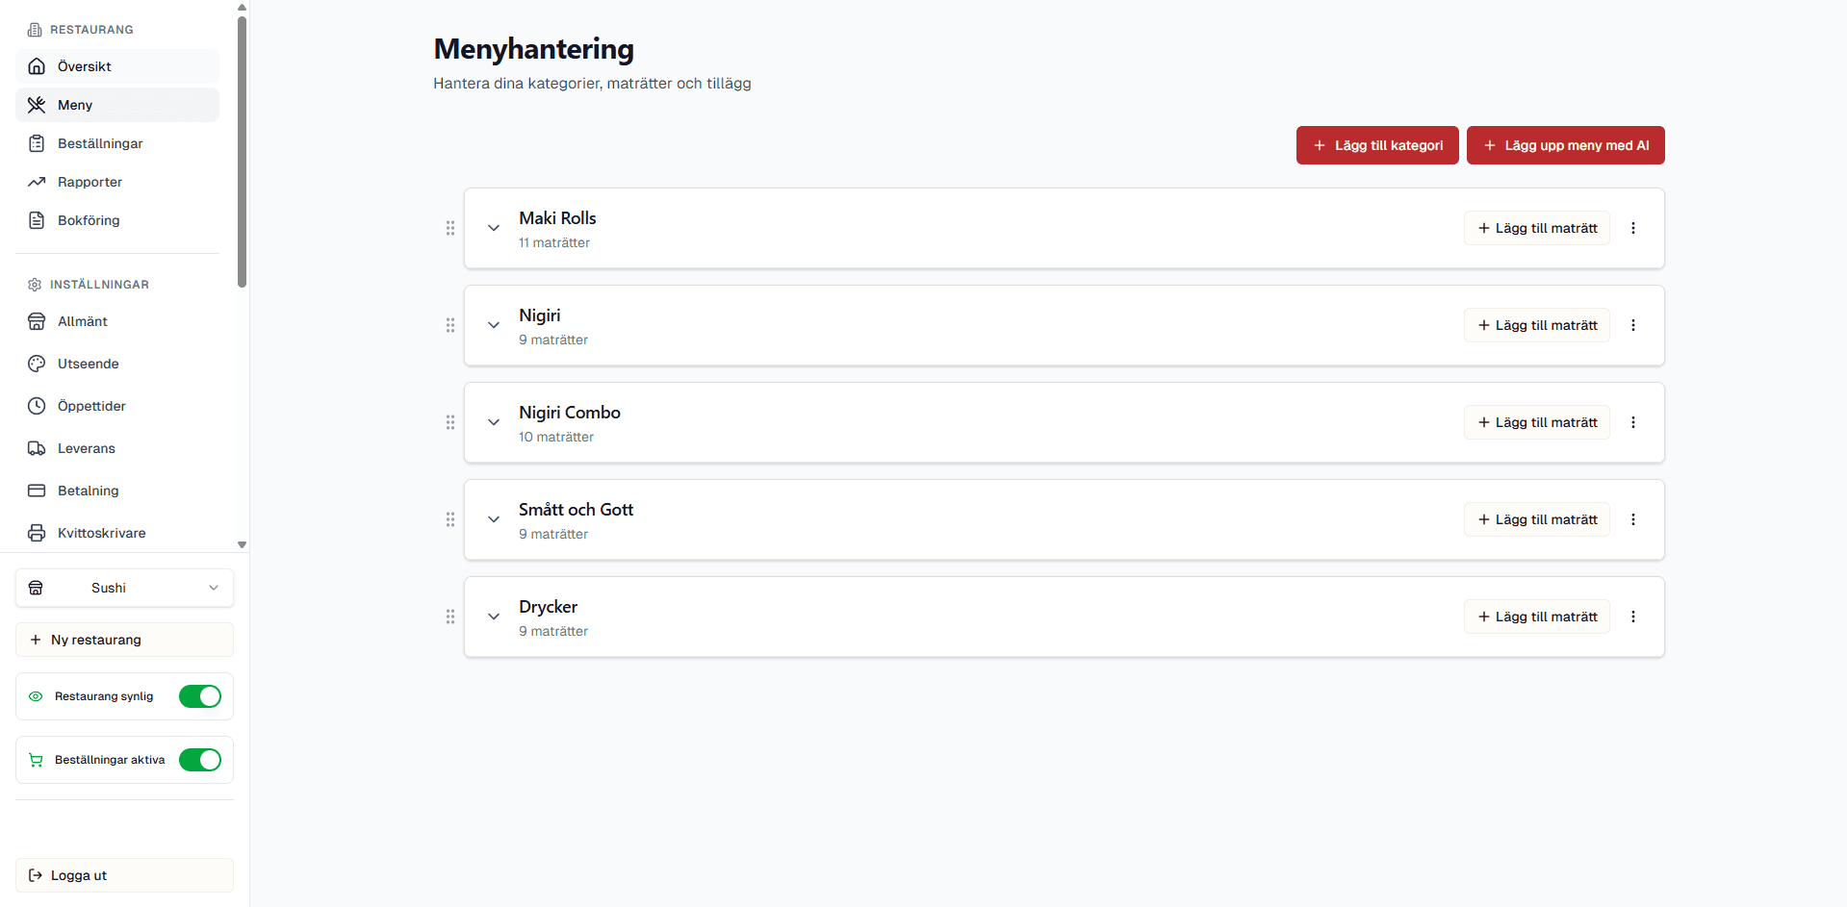This screenshot has width=1847, height=907.
Task: Select the Beställningar clipboard icon
Action: (x=36, y=142)
